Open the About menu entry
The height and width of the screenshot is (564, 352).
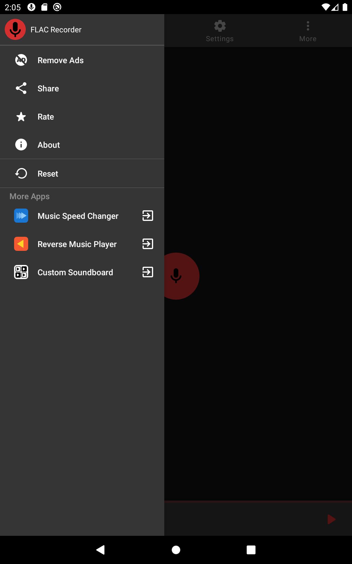tap(82, 145)
